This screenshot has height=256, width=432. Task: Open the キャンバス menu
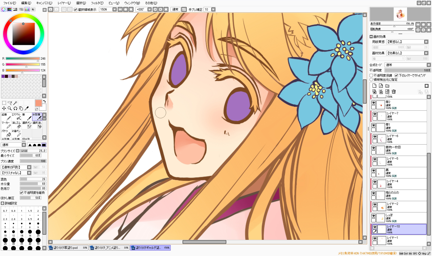(44, 3)
